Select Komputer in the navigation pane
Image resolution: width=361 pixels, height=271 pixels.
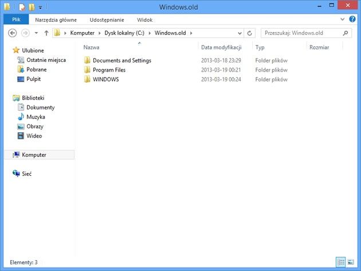tap(40, 155)
